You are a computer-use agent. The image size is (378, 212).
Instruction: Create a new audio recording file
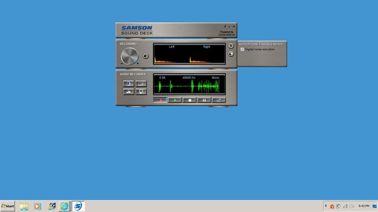(x=129, y=84)
